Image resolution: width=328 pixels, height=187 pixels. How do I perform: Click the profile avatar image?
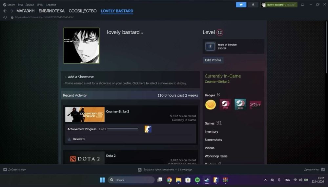click(82, 46)
